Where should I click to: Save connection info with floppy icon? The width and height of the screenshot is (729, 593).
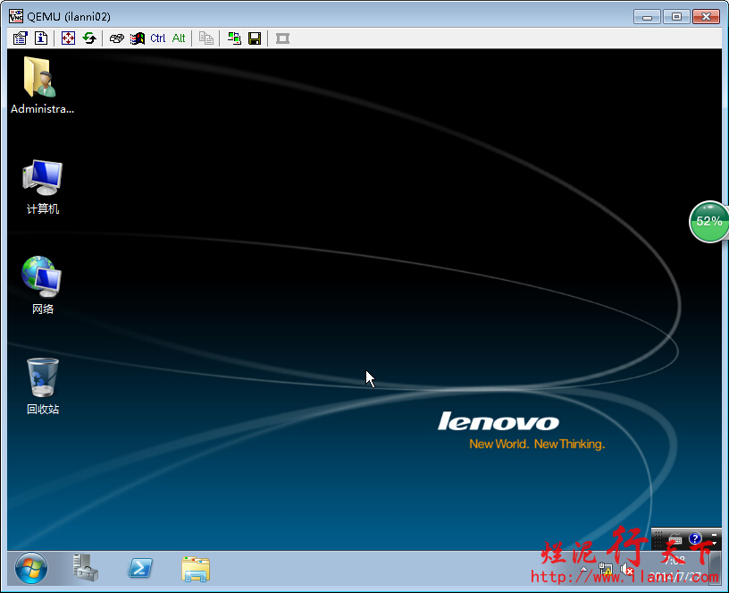pyautogui.click(x=255, y=38)
